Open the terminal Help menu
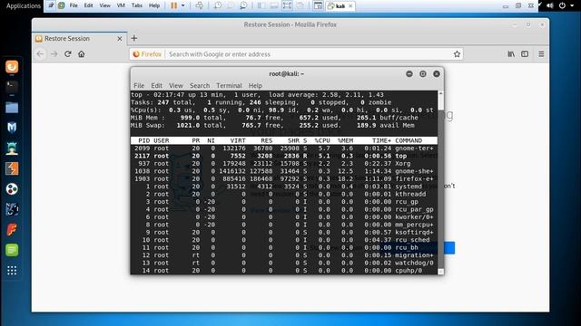This screenshot has width=581, height=326. (x=255, y=85)
